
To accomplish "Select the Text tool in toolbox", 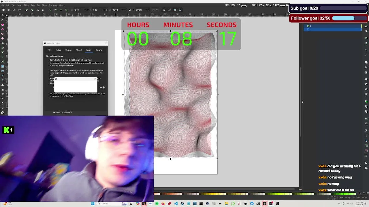I will [x=3, y=61].
